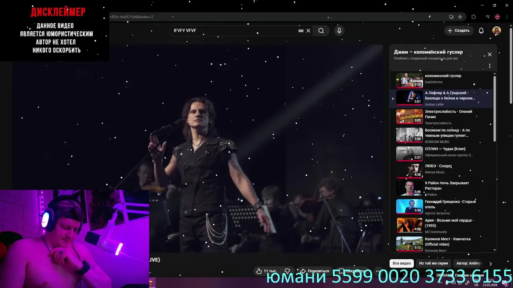Open YouTube notifications bell

click(481, 31)
